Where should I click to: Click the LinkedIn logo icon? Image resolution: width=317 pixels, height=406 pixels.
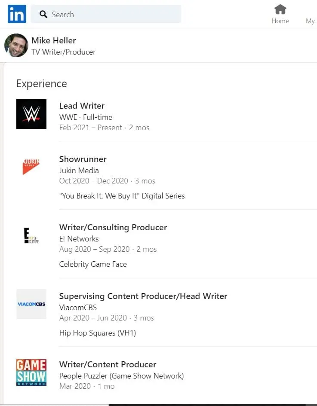point(17,14)
